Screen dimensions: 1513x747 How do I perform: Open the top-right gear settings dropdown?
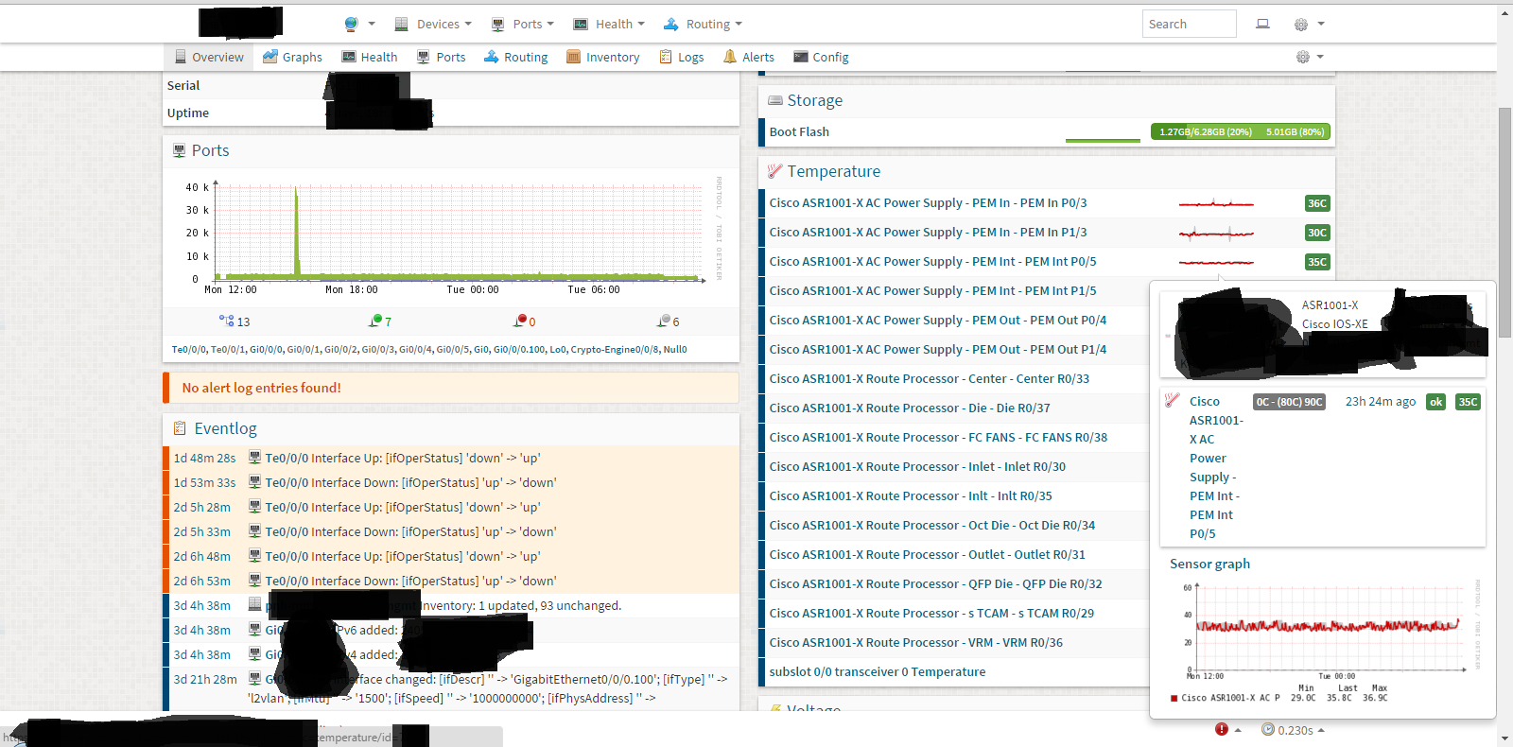pyautogui.click(x=1310, y=25)
